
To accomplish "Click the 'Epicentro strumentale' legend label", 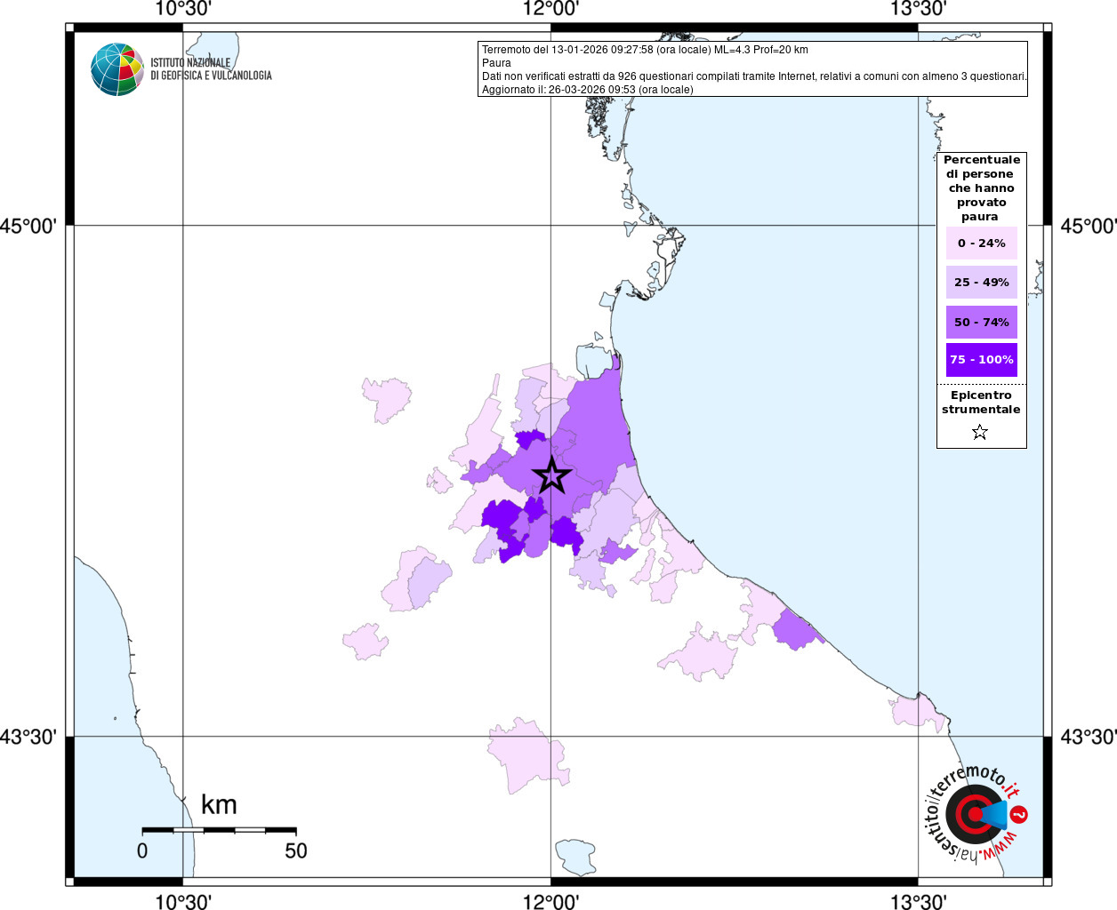I will click(x=981, y=403).
